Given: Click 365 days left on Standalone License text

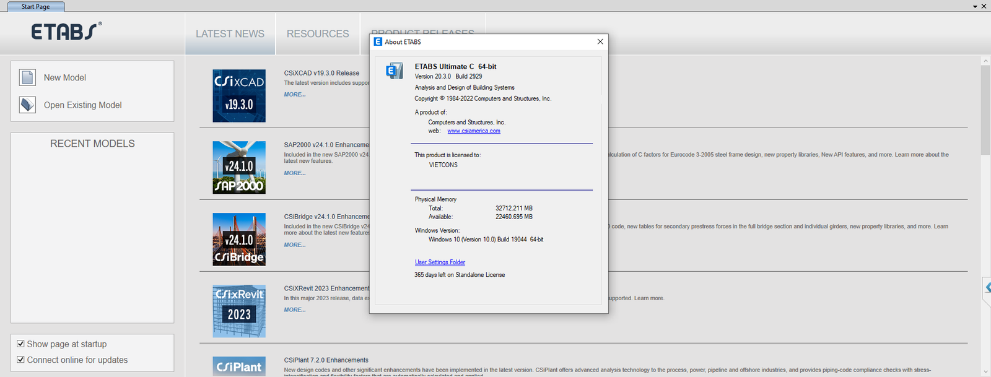Looking at the screenshot, I should (460, 275).
